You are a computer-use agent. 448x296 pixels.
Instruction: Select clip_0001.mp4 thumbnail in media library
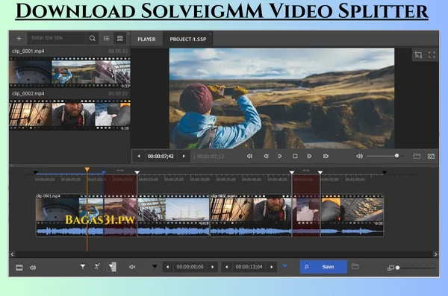(x=69, y=72)
